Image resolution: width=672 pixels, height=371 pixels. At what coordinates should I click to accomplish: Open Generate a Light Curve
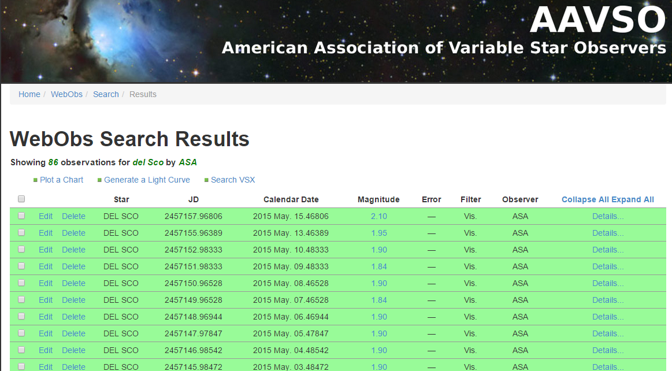pos(147,180)
